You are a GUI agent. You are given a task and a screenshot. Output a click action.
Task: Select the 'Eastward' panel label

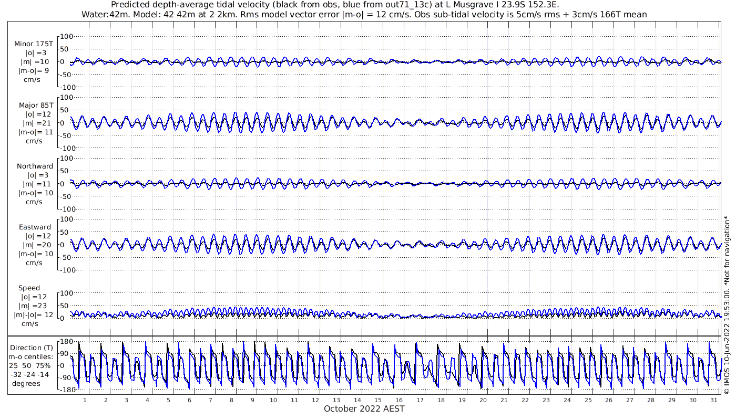pyautogui.click(x=35, y=227)
